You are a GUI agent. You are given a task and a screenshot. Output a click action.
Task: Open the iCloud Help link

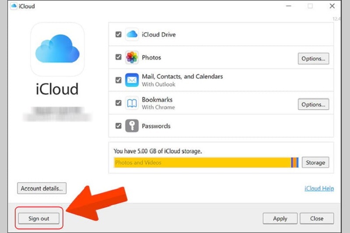(319, 189)
